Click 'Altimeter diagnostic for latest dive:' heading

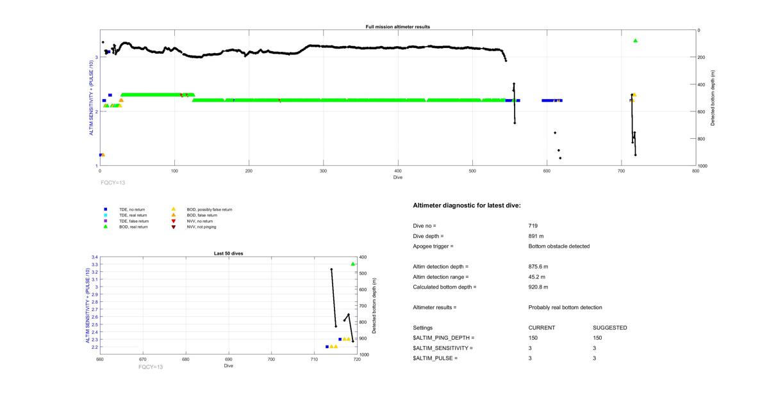click(x=467, y=205)
